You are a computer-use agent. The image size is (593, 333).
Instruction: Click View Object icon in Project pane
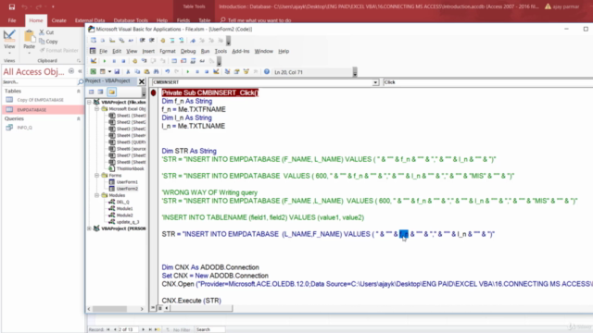pyautogui.click(x=101, y=92)
